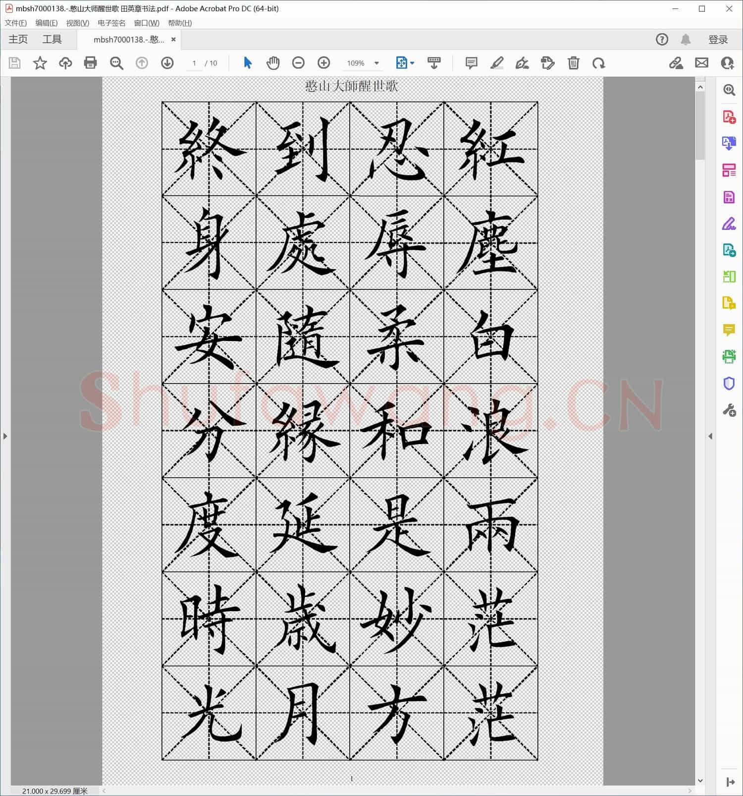This screenshot has height=796, width=743.
Task: Select the highlighter pen tool
Action: pyautogui.click(x=497, y=63)
